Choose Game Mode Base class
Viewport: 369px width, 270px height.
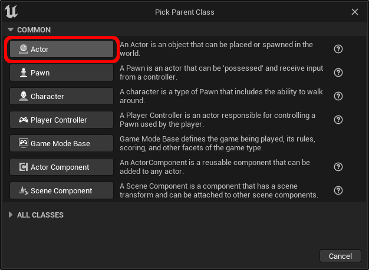pyautogui.click(x=62, y=143)
